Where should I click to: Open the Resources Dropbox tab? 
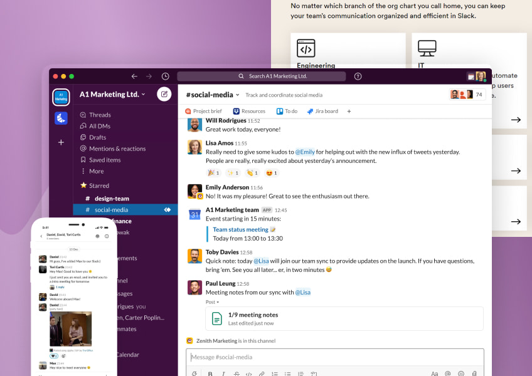coord(249,111)
